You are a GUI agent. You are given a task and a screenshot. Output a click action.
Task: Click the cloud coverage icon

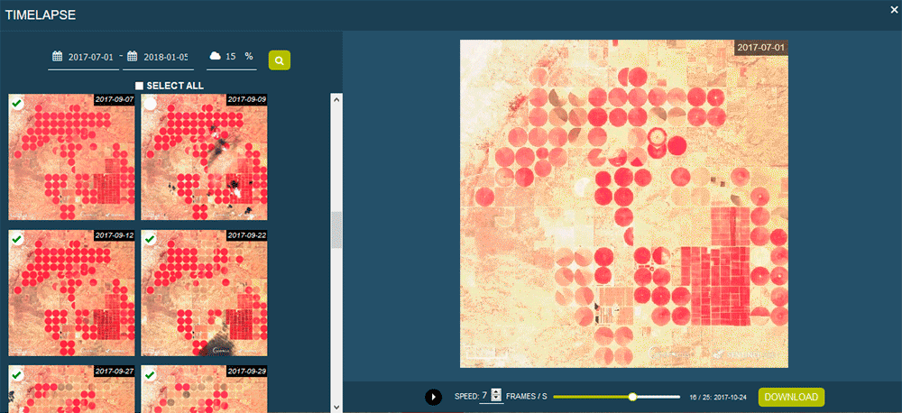pos(216,56)
